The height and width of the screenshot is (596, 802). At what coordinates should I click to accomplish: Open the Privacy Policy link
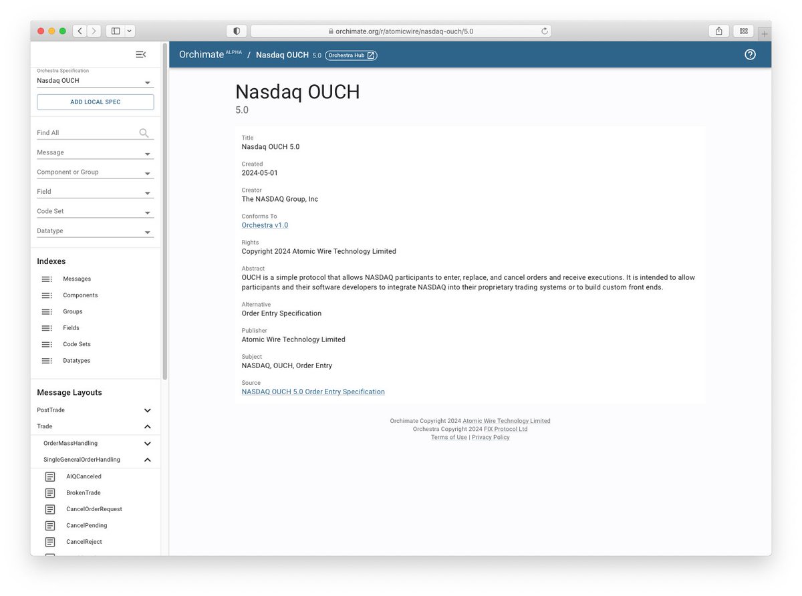[x=491, y=437]
